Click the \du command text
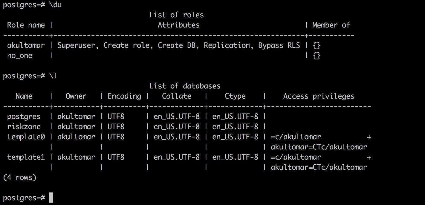Image resolution: width=425 pixels, height=205 pixels. click(55, 5)
